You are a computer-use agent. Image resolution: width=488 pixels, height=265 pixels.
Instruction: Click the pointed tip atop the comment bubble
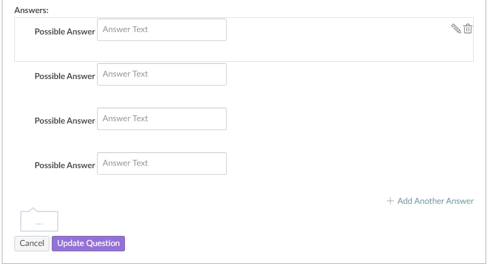pos(33,209)
